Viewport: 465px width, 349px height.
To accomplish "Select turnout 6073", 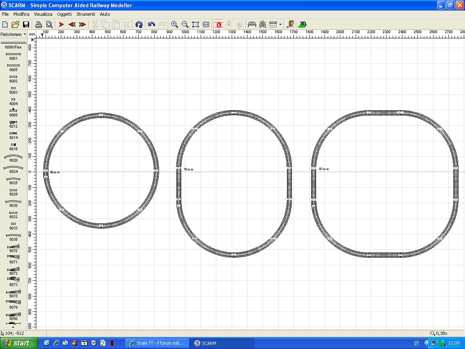I will coord(13,282).
